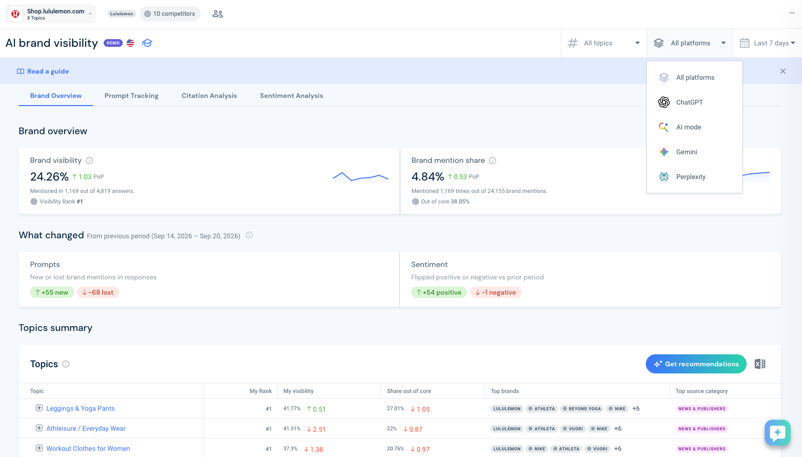Image resolution: width=802 pixels, height=457 pixels.
Task: Export topics table to Excel
Action: click(x=760, y=364)
